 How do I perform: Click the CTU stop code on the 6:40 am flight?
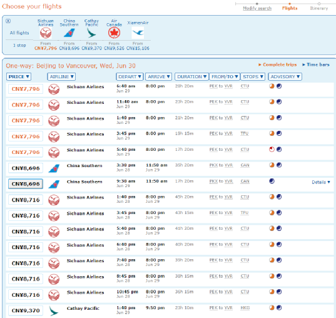point(245,86)
